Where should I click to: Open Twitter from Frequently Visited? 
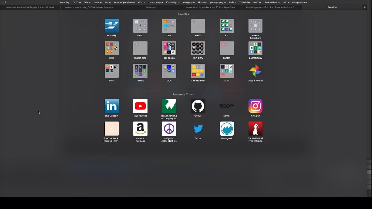pyautogui.click(x=198, y=129)
